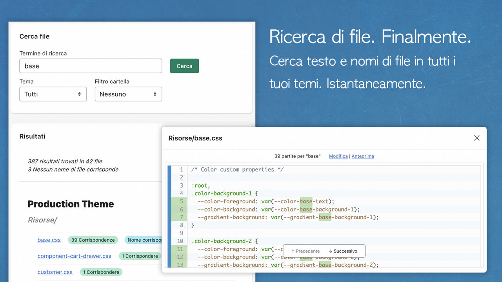Open the Filtro cartella dropdown set to Nessuno

(x=128, y=94)
